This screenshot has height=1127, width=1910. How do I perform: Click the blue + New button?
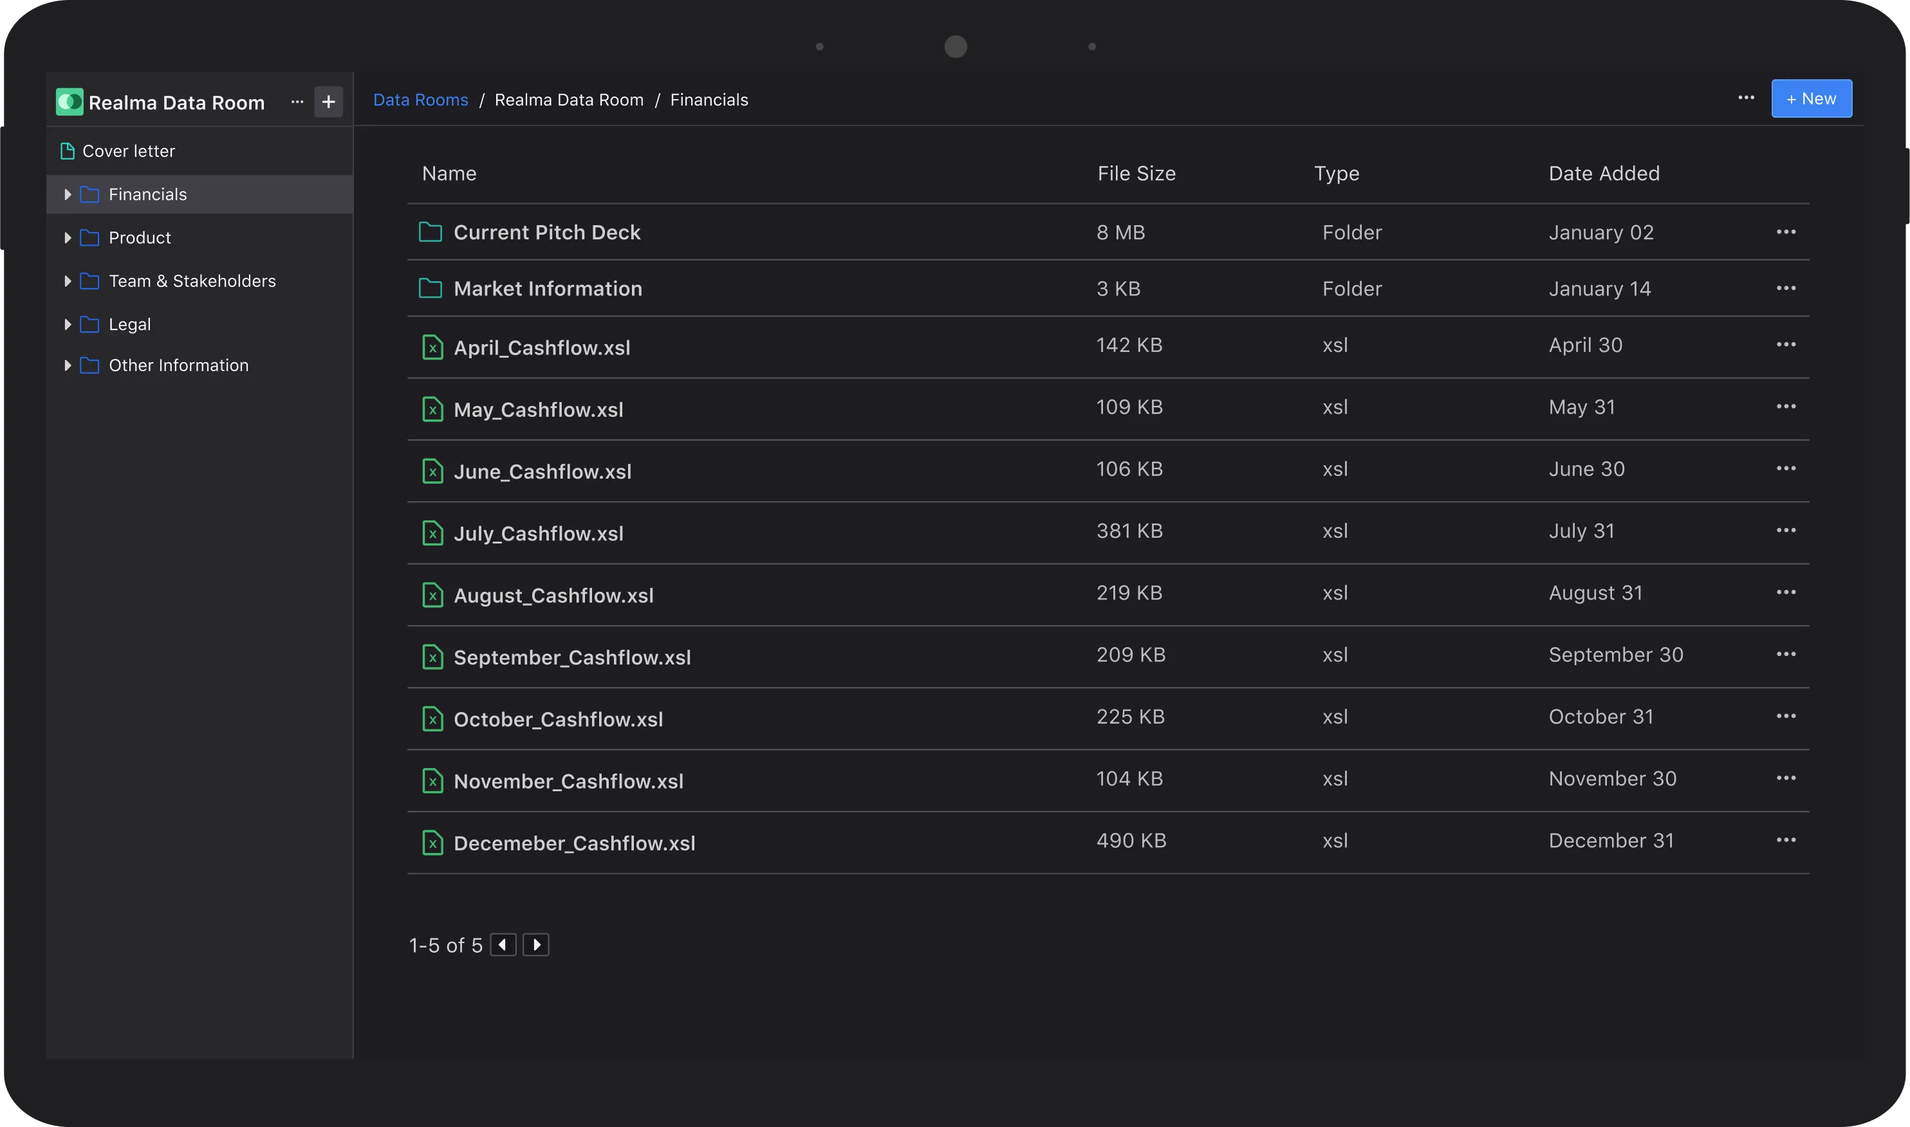click(1812, 98)
